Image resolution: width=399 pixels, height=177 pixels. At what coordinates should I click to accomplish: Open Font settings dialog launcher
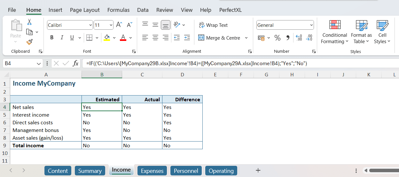[134, 51]
